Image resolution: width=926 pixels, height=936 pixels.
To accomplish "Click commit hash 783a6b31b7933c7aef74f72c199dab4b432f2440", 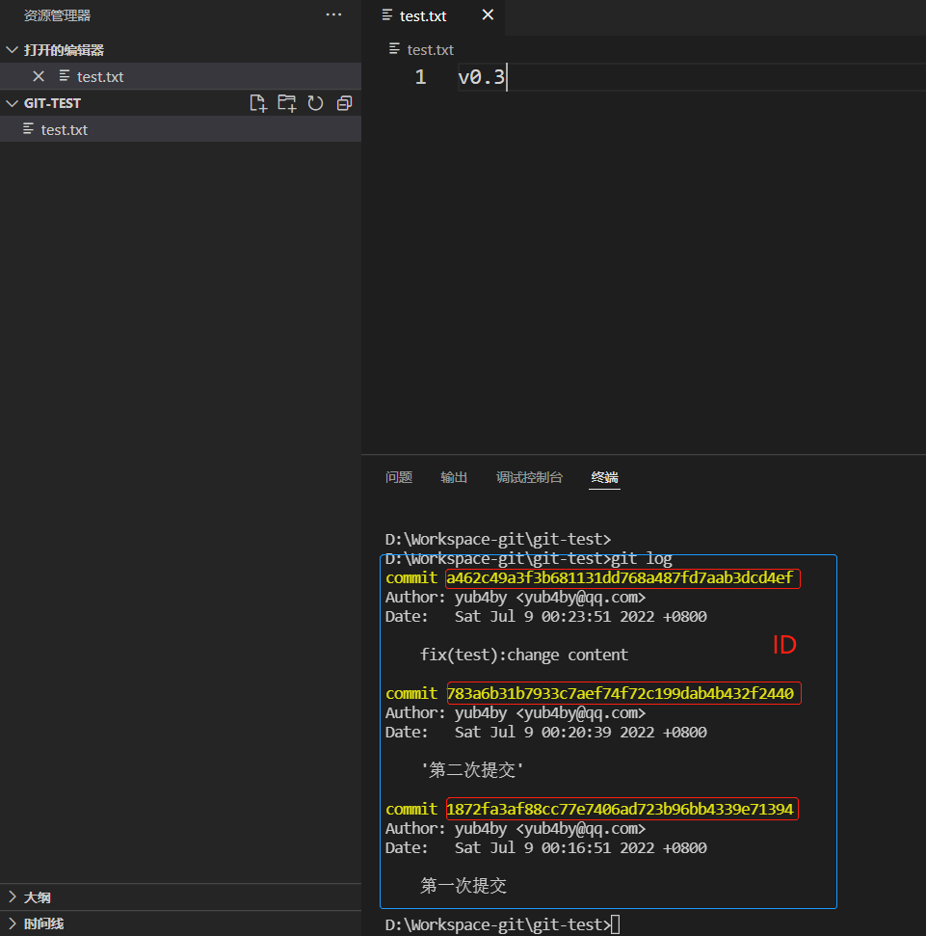I will (x=621, y=693).
